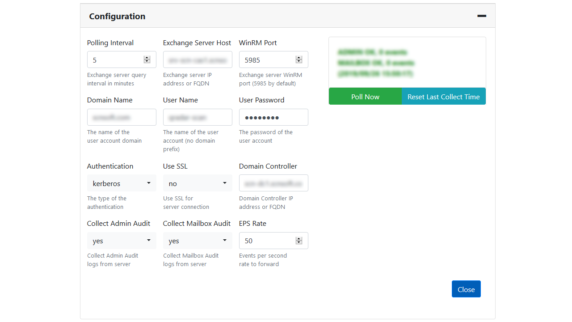The height and width of the screenshot is (322, 572).
Task: Focus the User Password field
Action: (273, 117)
